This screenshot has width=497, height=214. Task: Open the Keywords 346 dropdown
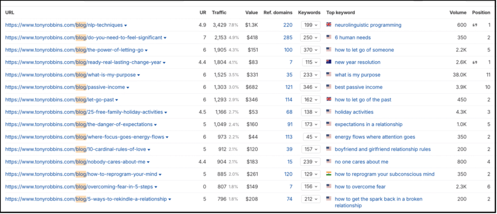point(311,87)
